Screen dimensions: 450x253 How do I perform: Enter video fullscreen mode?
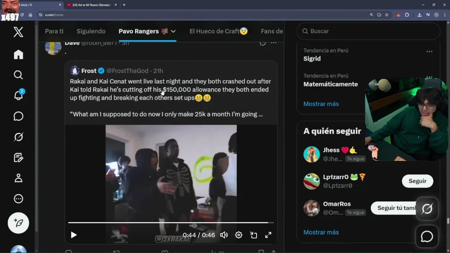(x=268, y=235)
